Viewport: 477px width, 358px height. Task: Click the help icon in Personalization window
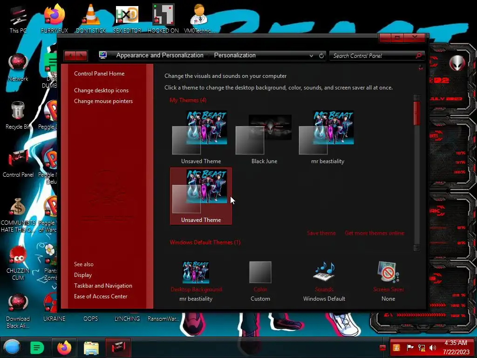[x=421, y=68]
